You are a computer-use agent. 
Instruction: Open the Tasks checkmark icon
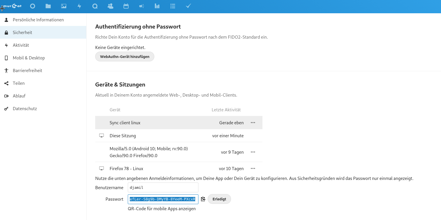(188, 6)
